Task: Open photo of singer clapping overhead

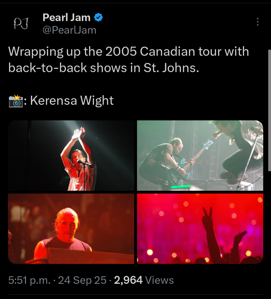Action: (71, 155)
